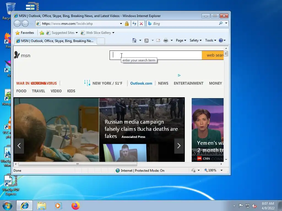Open the KIDS section link
This screenshot has height=211, width=282.
71,91
